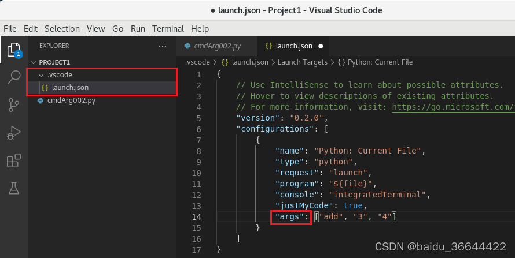Click Python: Current File breadcrumb
Image resolution: width=515 pixels, height=258 pixels.
point(380,62)
